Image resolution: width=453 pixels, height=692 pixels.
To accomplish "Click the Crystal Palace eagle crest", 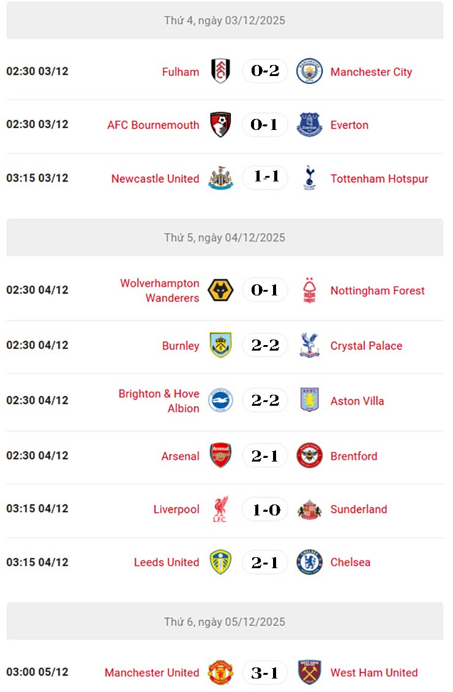I will (309, 345).
